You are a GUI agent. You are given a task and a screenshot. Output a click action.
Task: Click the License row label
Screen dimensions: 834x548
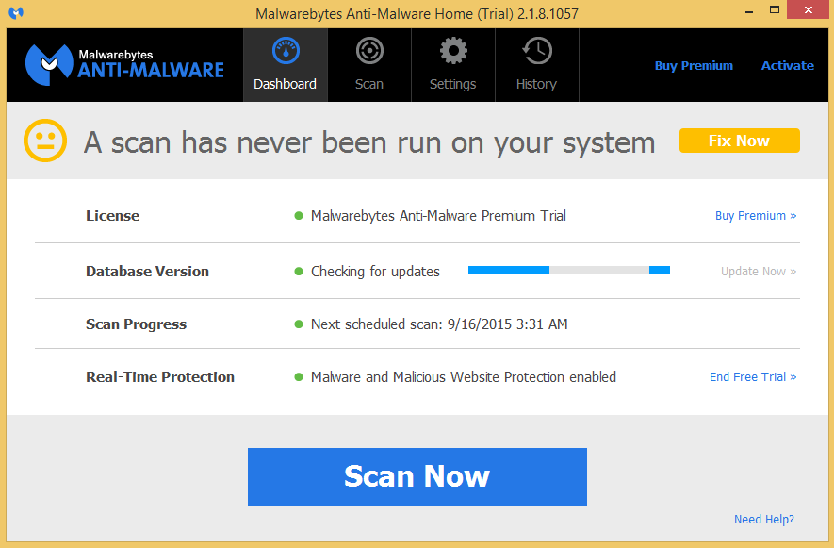pyautogui.click(x=113, y=216)
